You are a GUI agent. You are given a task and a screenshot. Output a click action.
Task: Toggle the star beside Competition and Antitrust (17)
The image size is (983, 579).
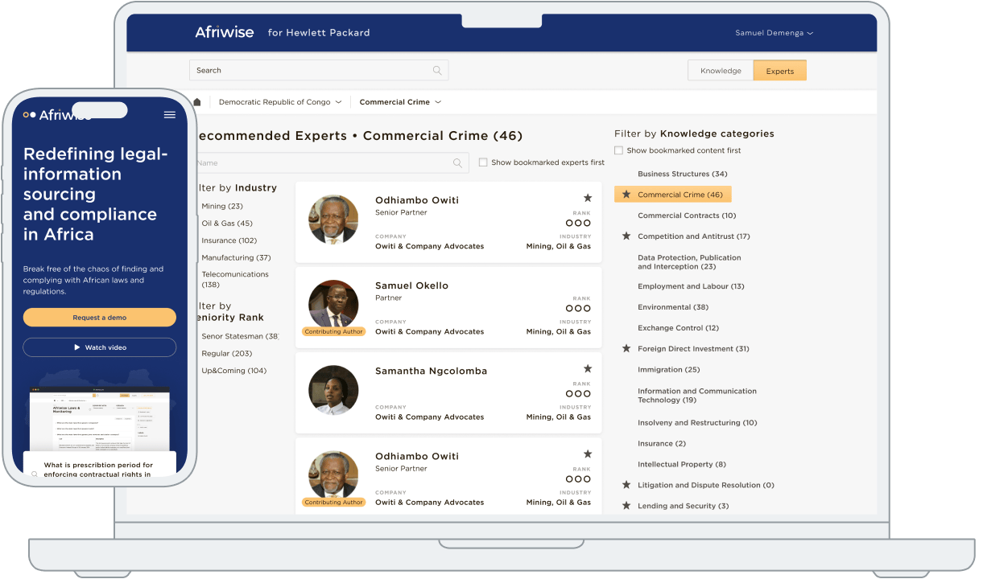tap(626, 236)
